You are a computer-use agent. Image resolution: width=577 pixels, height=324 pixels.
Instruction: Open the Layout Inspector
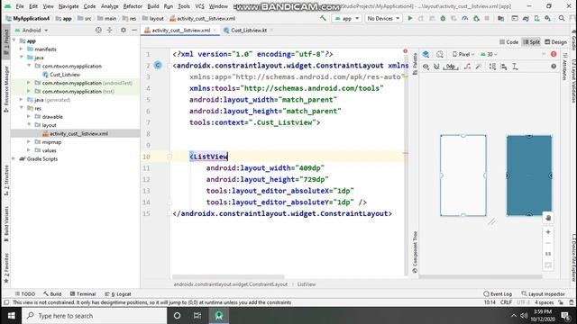[543, 294]
